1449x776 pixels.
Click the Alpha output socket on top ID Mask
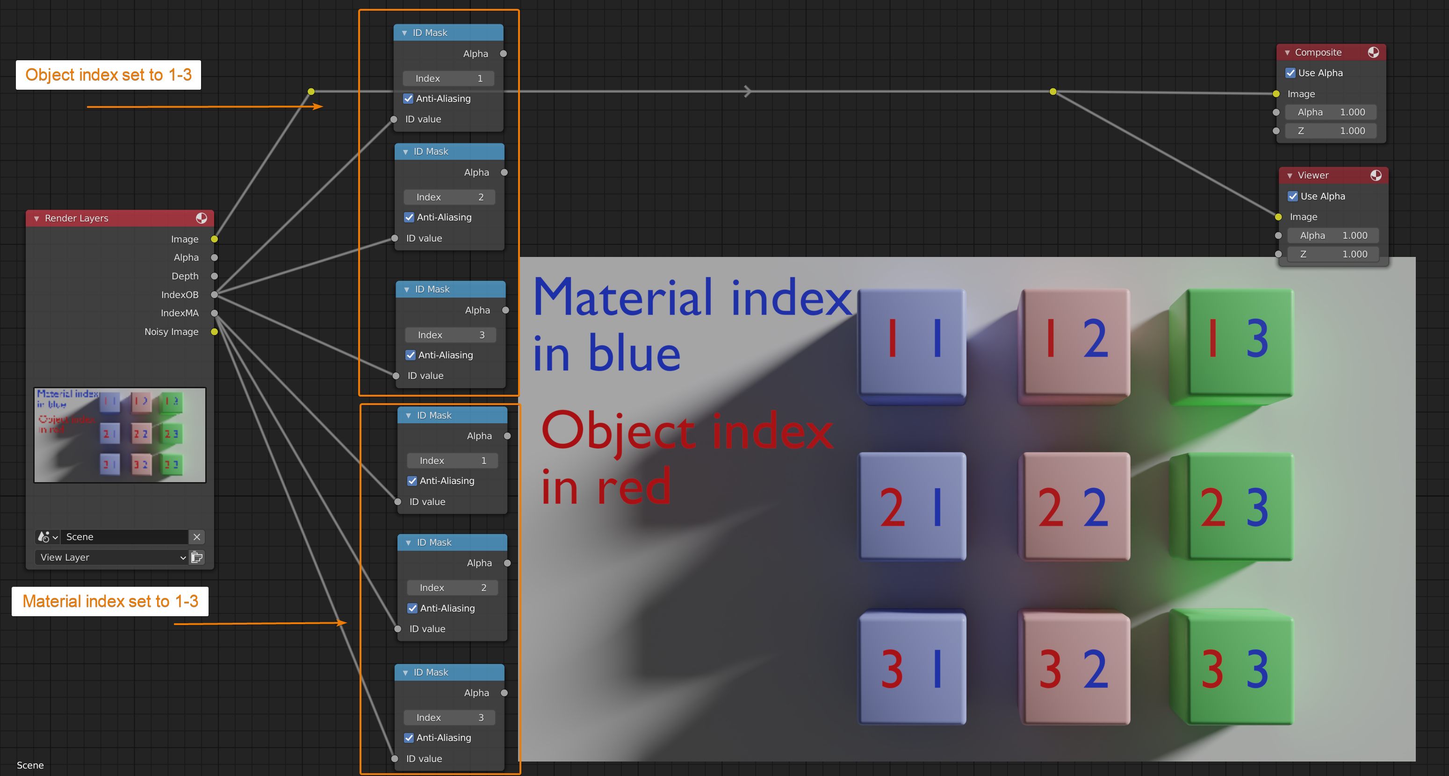[x=504, y=53]
